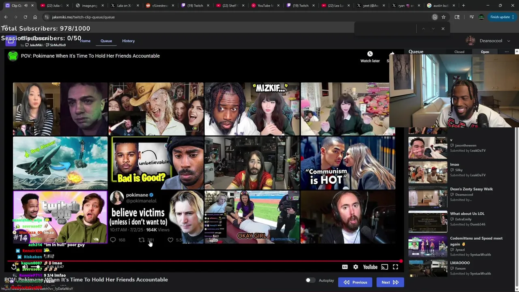
Task: Play the TwitchCon suggested video thumbnail
Action: coord(60,217)
